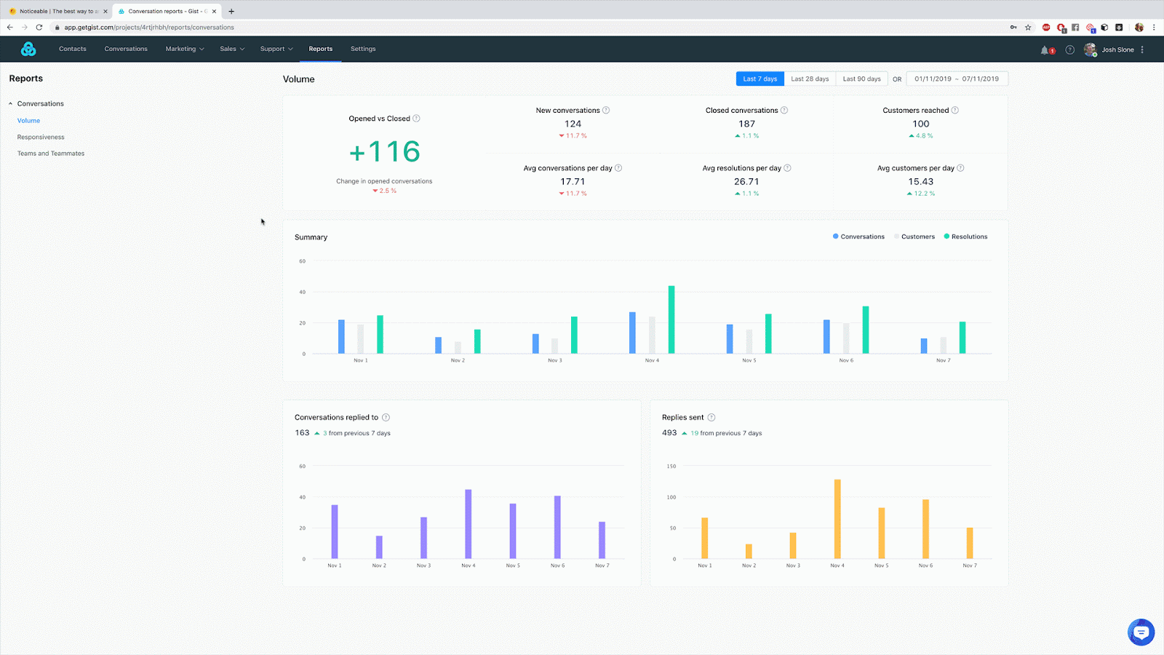Show info tooltip for Customers reached
The height and width of the screenshot is (655, 1164).
click(x=955, y=111)
